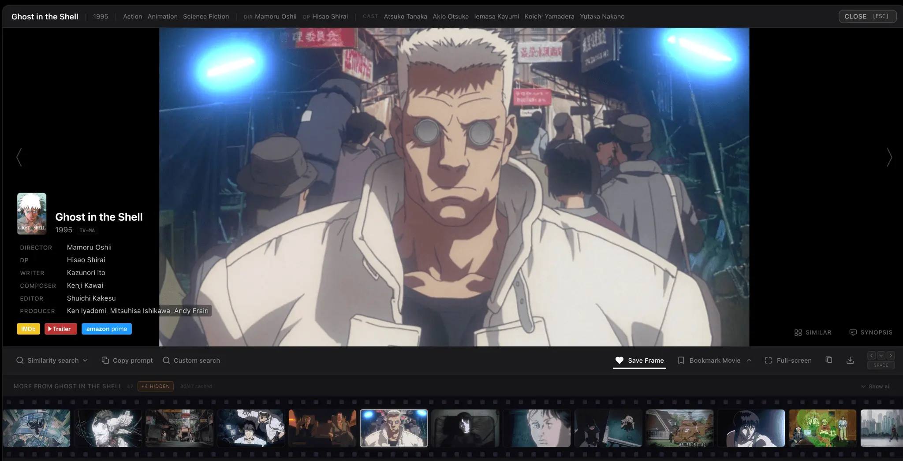This screenshot has width=903, height=461.
Task: Click the down key hint icon above SPACE
Action: click(x=881, y=355)
